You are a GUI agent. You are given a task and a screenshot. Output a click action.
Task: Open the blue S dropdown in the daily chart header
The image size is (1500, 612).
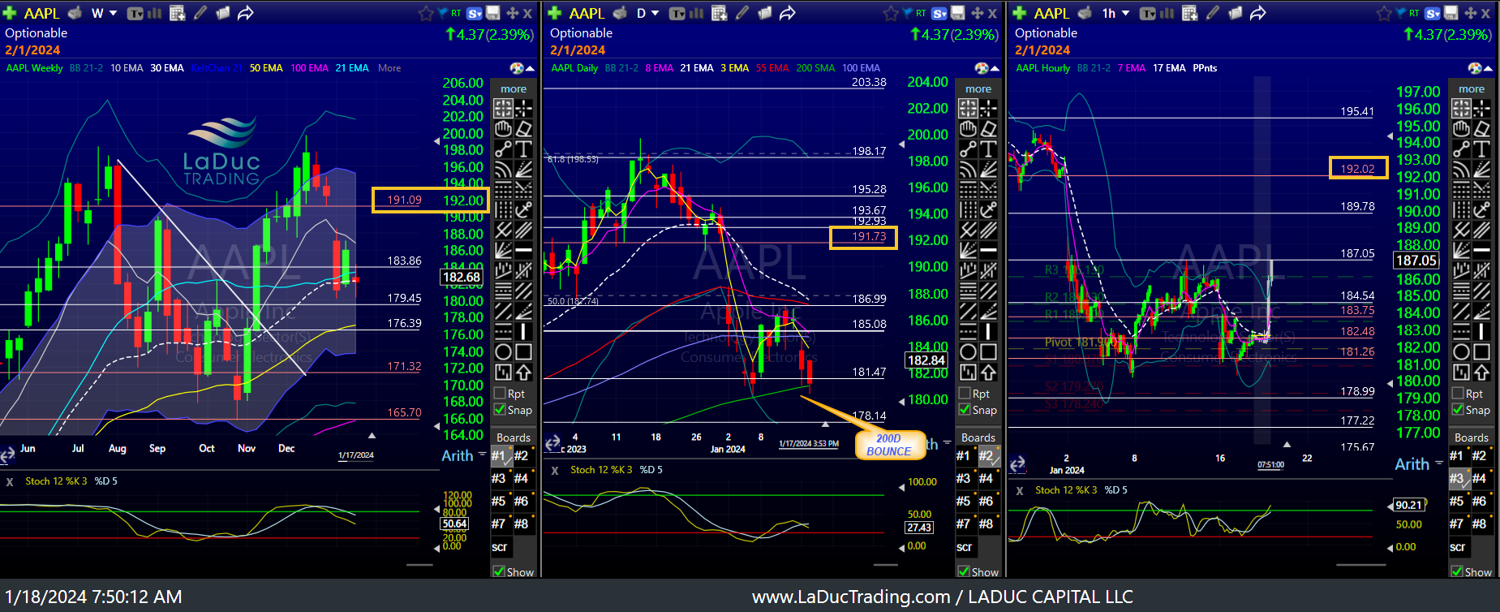939,13
